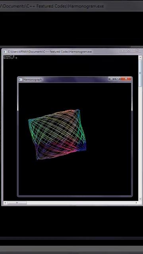Click the console title path text

50,52
